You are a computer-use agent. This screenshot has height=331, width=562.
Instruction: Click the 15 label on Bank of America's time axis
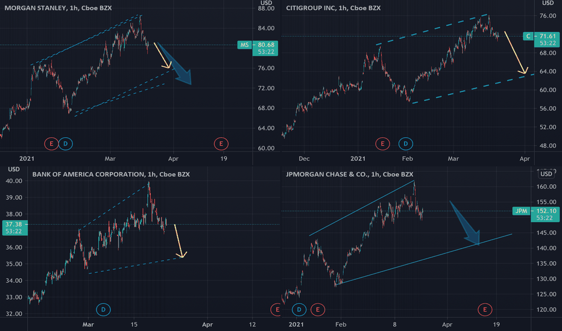pyautogui.click(x=134, y=324)
